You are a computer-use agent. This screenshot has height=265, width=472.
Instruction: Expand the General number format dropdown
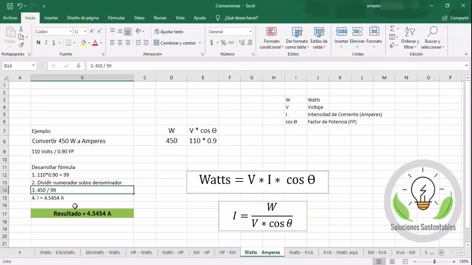tap(250, 32)
